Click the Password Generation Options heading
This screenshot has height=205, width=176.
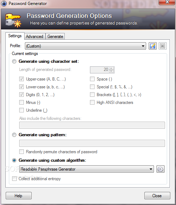coord(69,16)
